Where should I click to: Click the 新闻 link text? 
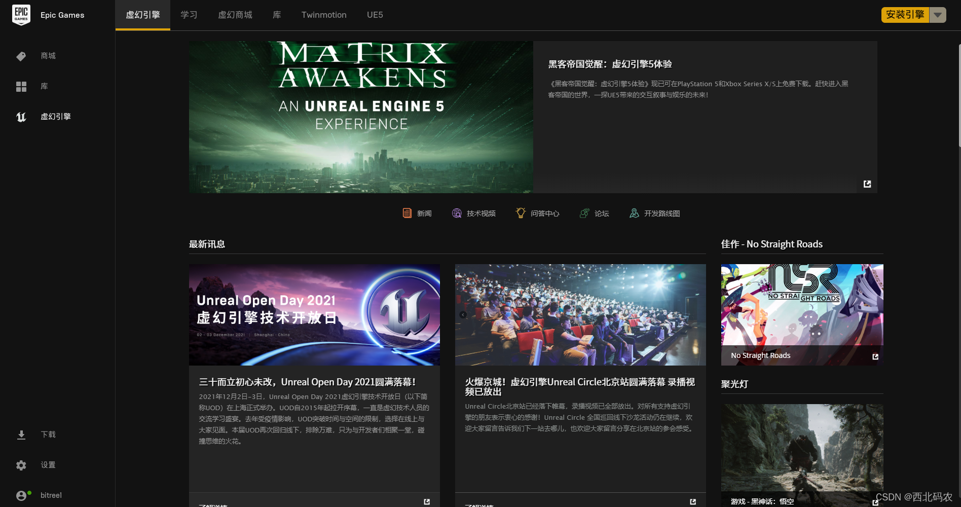(x=424, y=213)
